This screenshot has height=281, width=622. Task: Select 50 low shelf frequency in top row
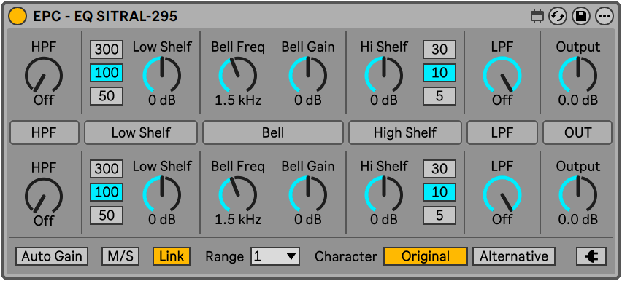tap(107, 96)
